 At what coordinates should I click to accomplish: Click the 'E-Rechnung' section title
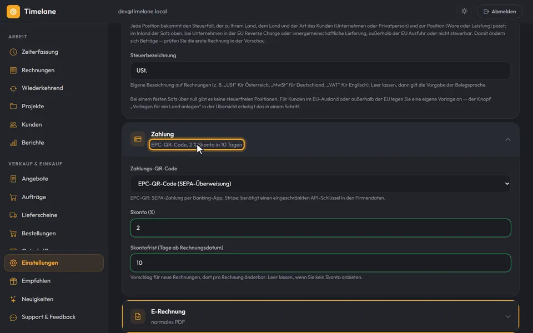(x=168, y=311)
